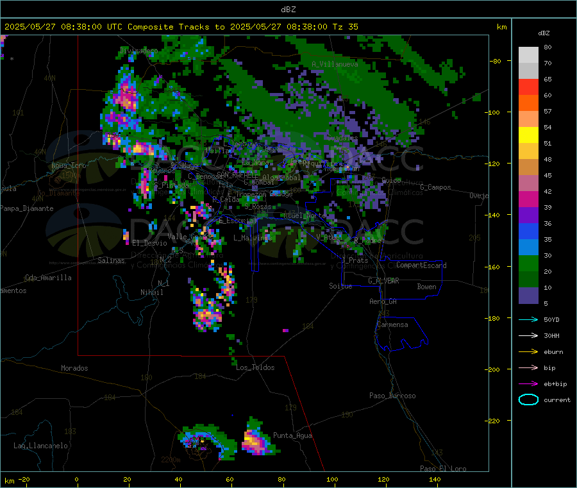Image resolution: width=577 pixels, height=488 pixels.
Task: Click the L_Malvinas location label
Action: [x=253, y=238]
